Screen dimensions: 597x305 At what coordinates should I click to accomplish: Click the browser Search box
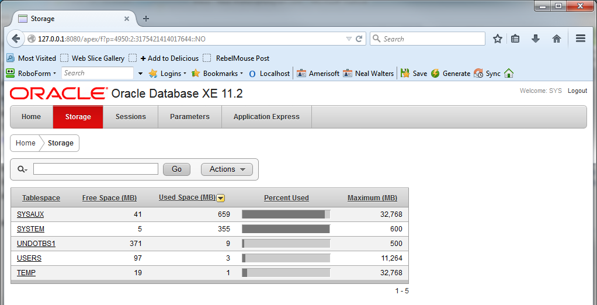428,39
